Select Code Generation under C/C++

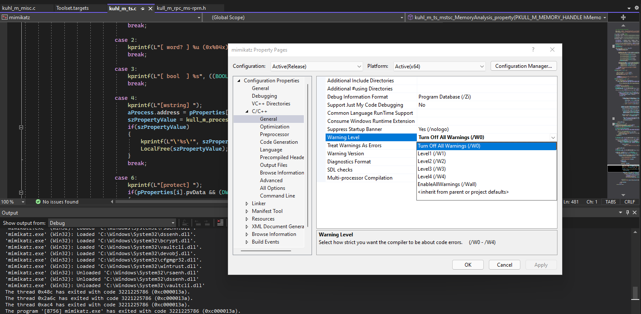pos(279,142)
